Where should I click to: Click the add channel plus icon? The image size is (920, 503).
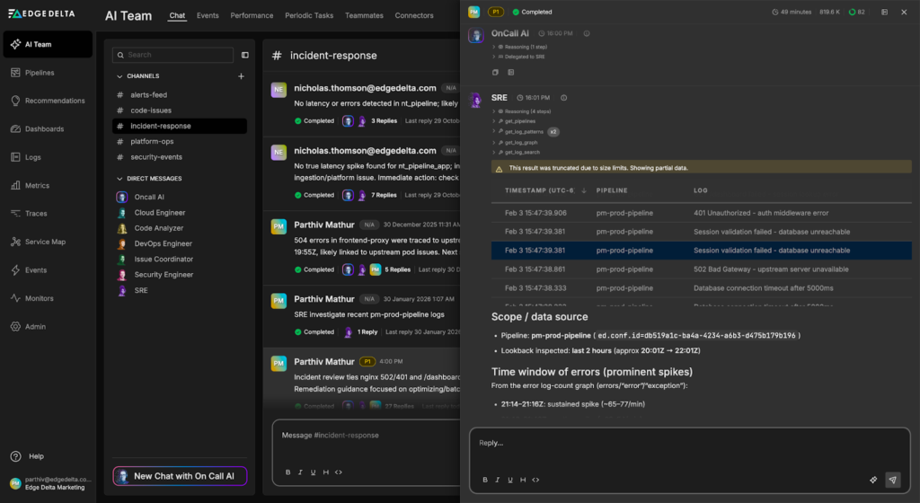[x=241, y=76]
